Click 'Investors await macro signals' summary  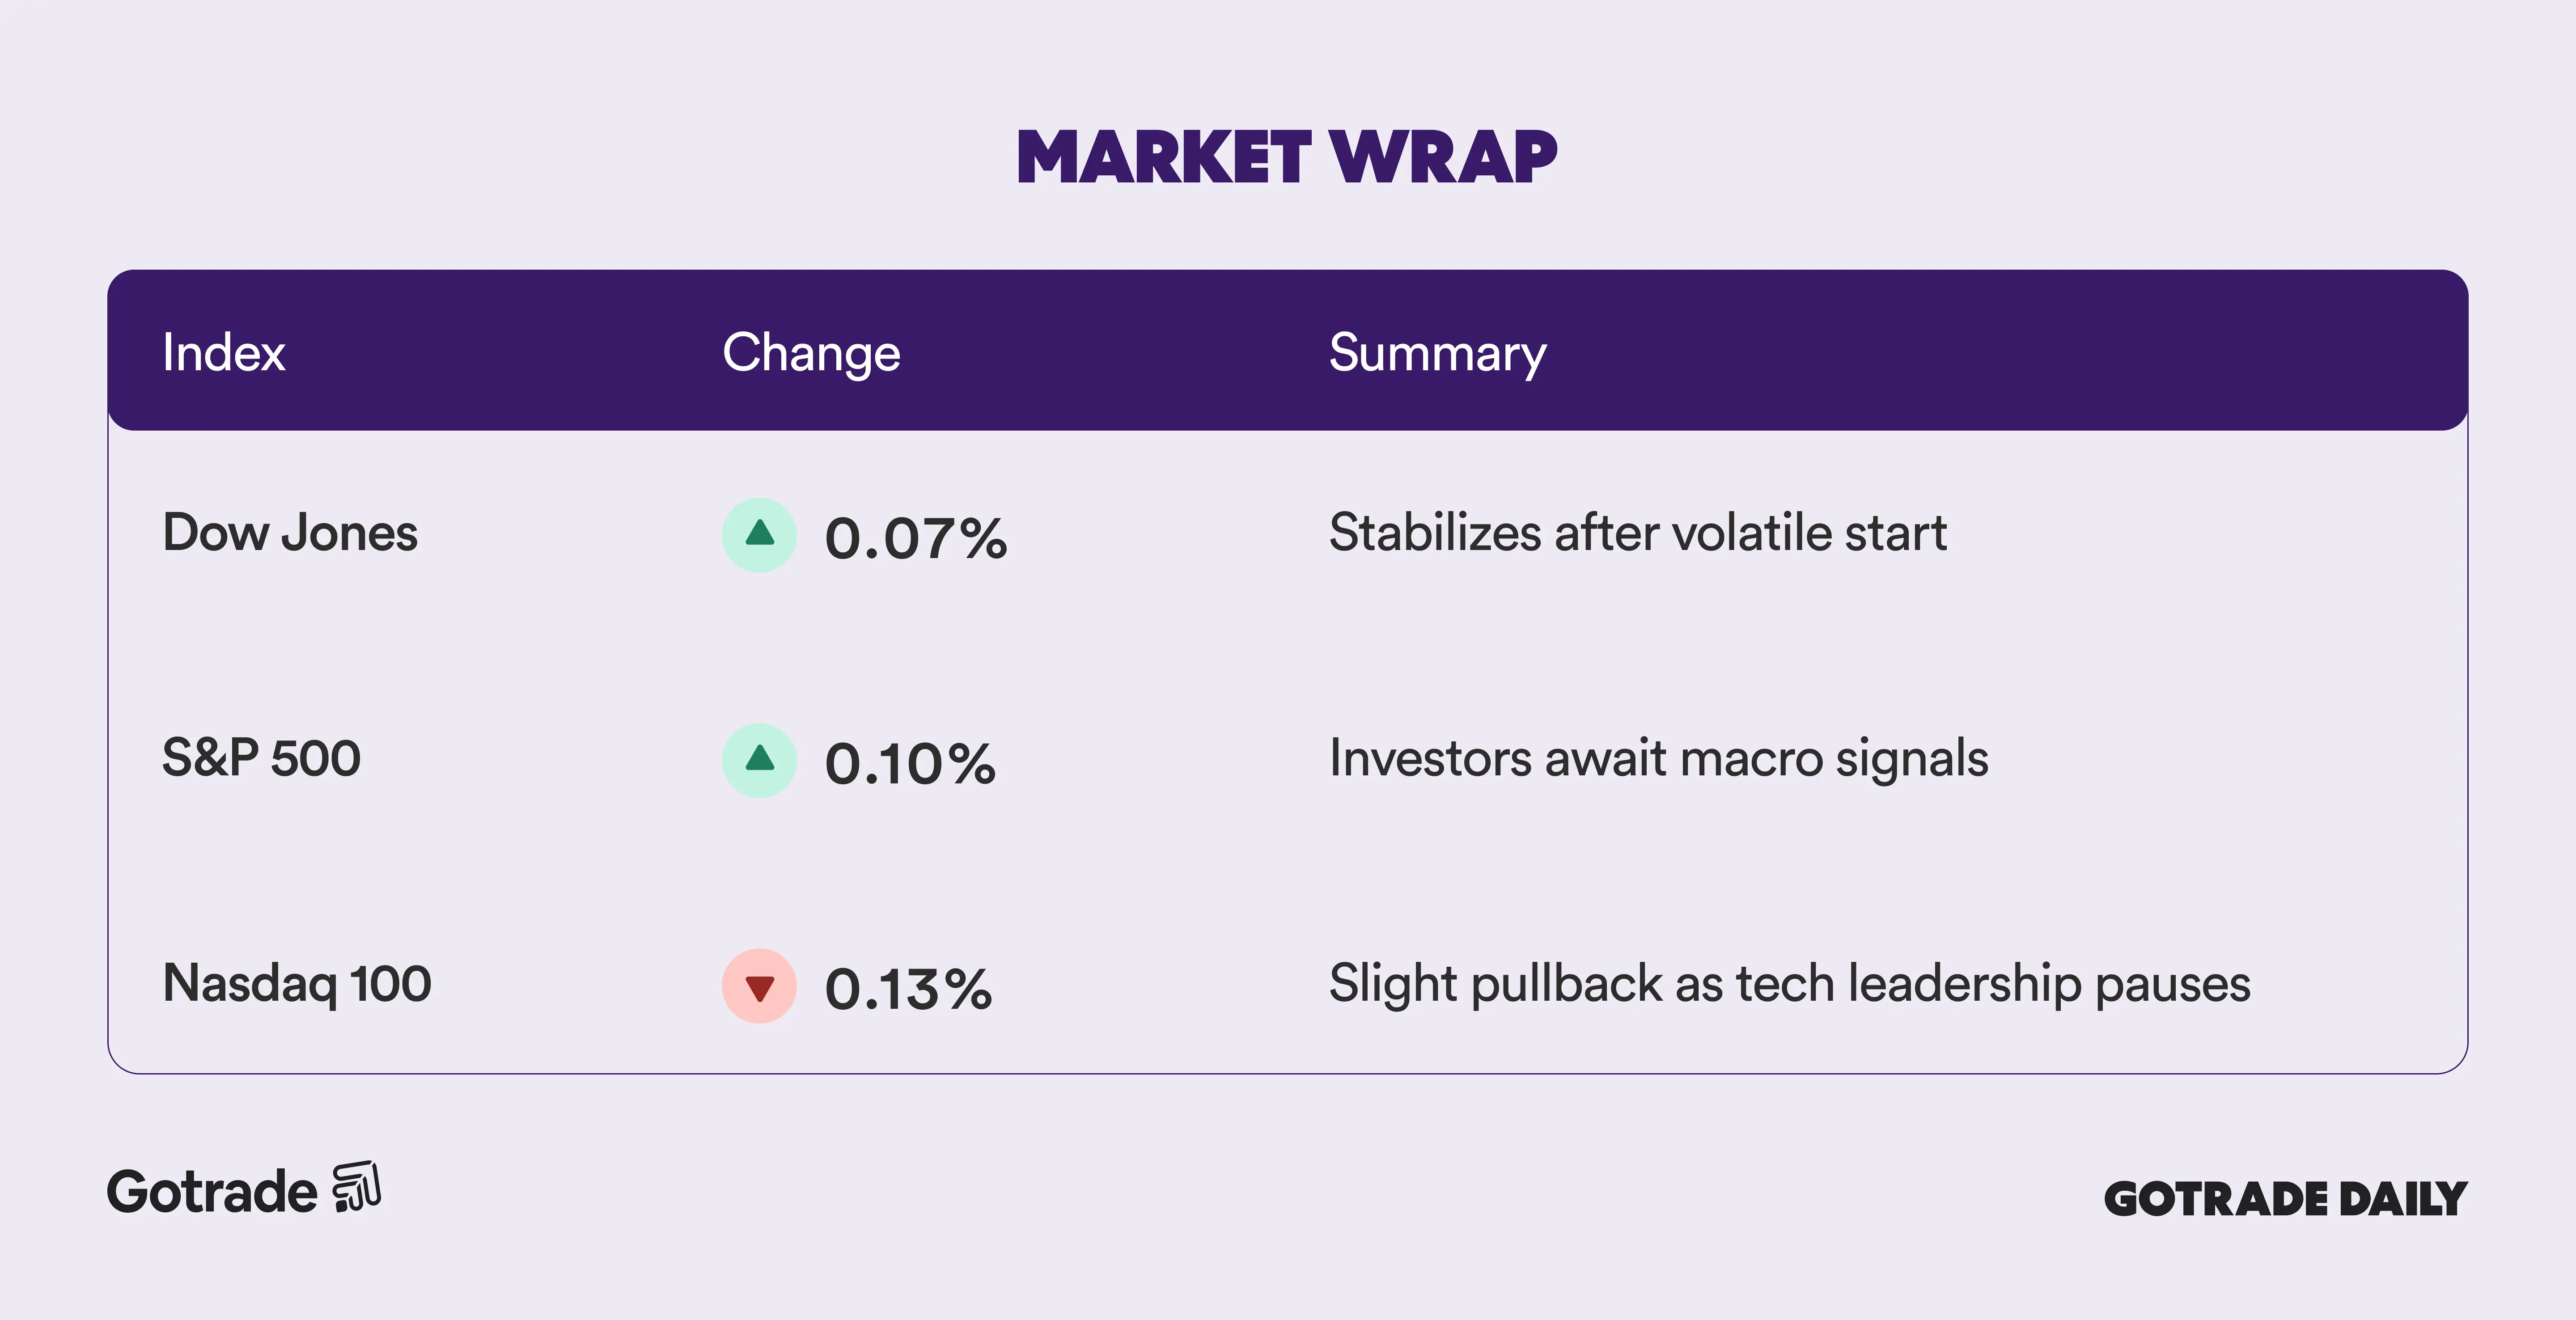coord(1658,758)
